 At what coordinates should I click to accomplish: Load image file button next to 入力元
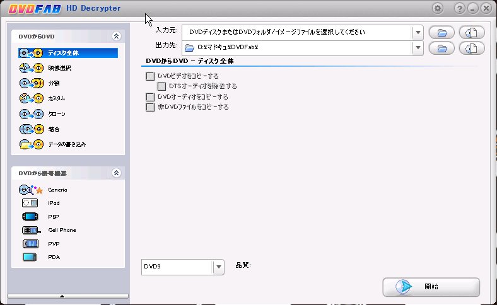coord(472,32)
